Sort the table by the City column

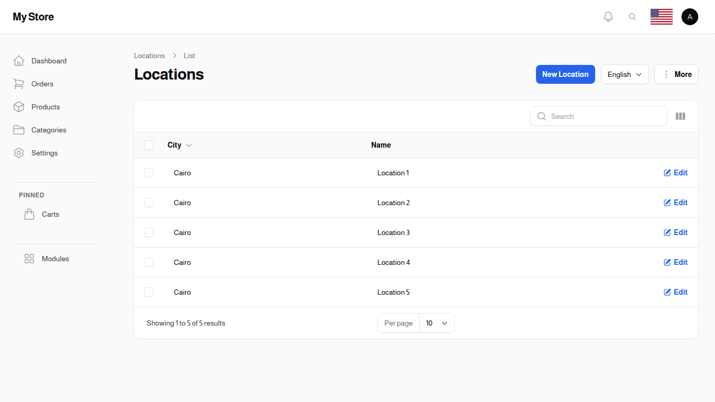coord(179,145)
